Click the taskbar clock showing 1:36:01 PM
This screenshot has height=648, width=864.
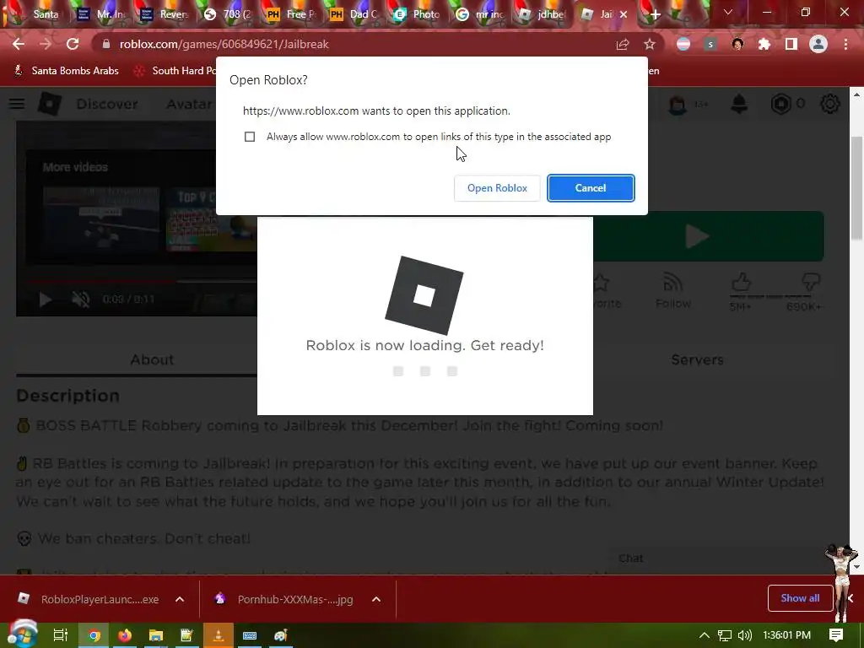click(787, 635)
